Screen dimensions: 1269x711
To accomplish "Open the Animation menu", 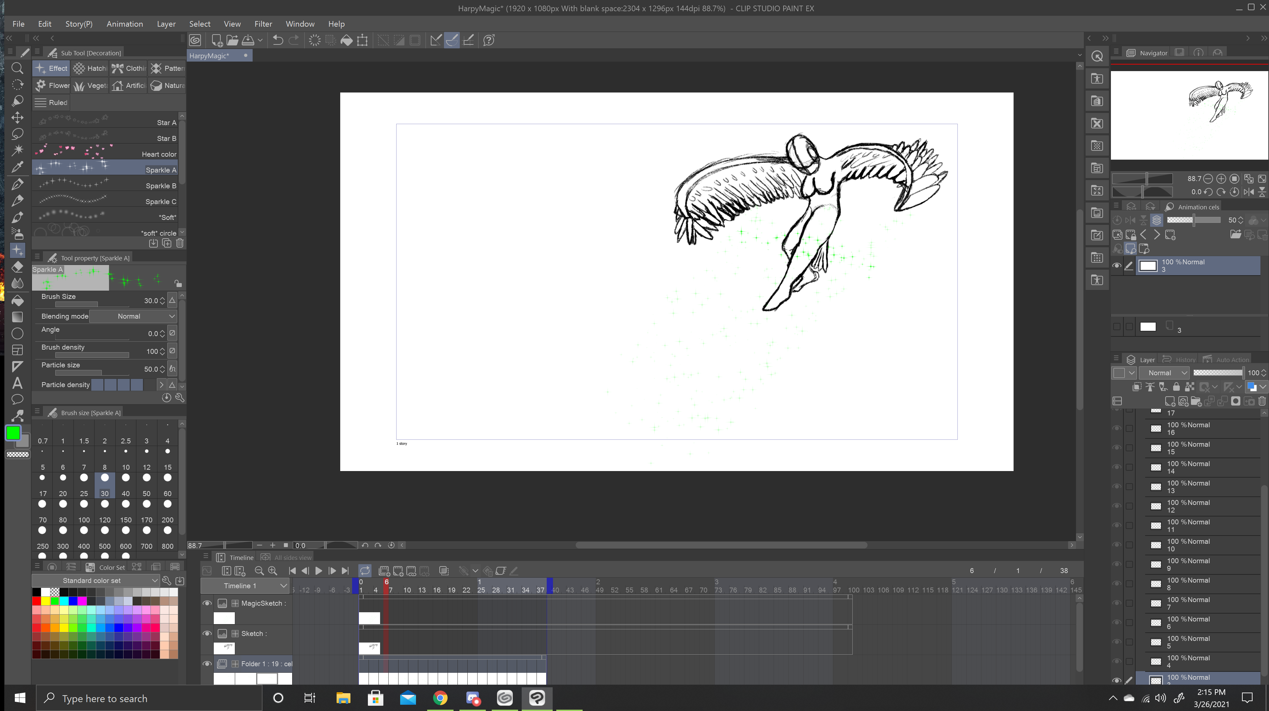I will (x=124, y=24).
